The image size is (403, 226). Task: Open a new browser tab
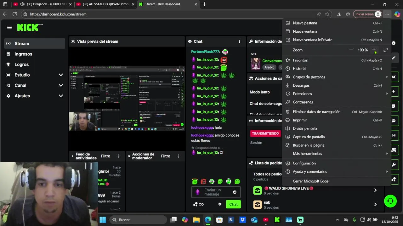(205, 4)
